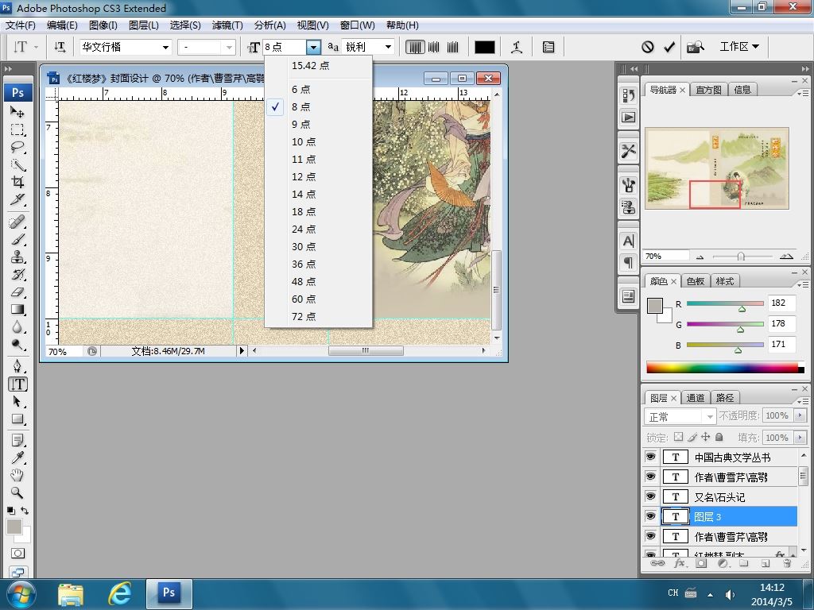This screenshot has height=610, width=814.
Task: Select the Eraser tool
Action: pos(17,292)
